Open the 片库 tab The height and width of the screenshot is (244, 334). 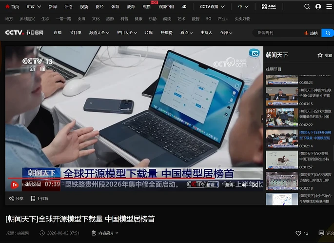pos(149,33)
